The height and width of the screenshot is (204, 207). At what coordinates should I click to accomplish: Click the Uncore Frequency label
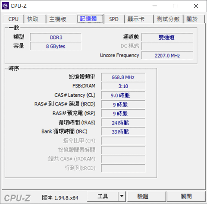[x=119, y=55]
